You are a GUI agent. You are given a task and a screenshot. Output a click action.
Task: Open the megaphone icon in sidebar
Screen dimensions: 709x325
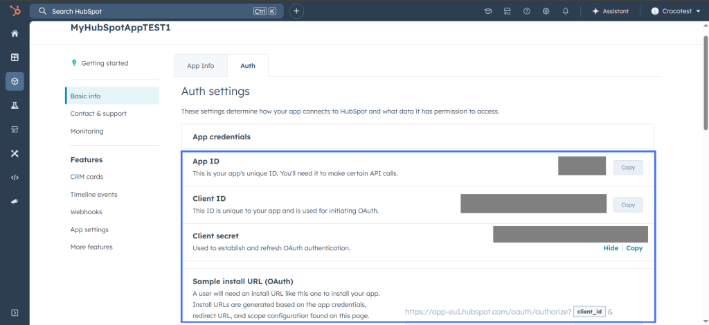tap(15, 202)
